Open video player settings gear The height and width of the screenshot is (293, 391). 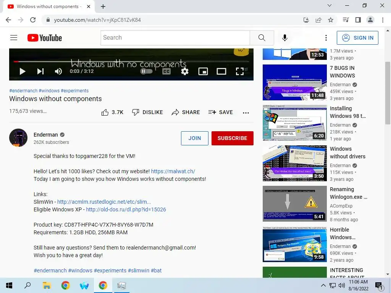[185, 71]
